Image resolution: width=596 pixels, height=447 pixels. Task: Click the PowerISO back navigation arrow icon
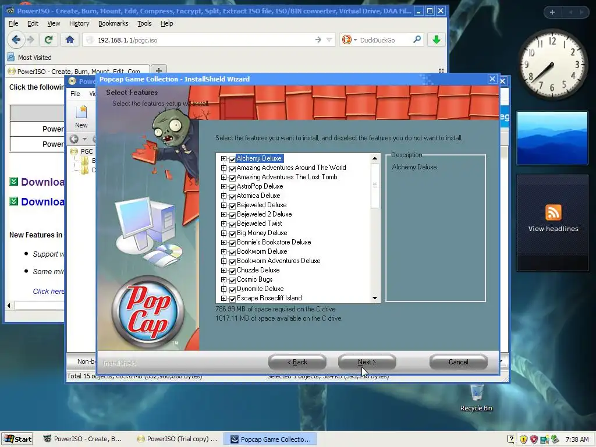[x=74, y=139]
